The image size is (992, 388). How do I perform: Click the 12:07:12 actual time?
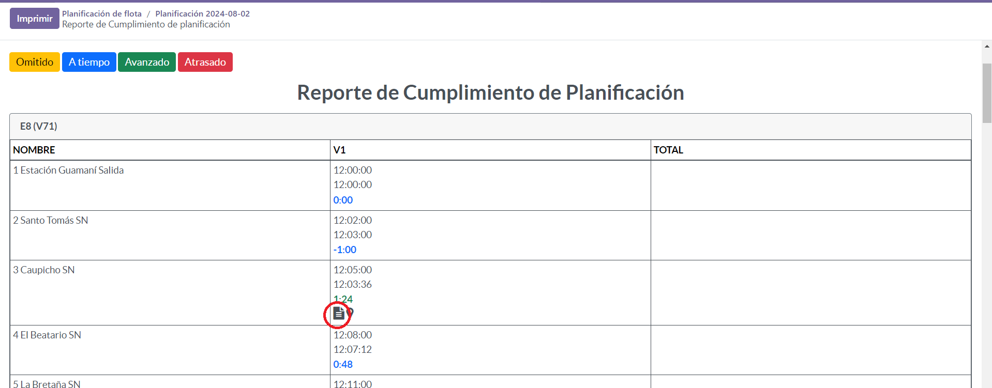coord(353,349)
